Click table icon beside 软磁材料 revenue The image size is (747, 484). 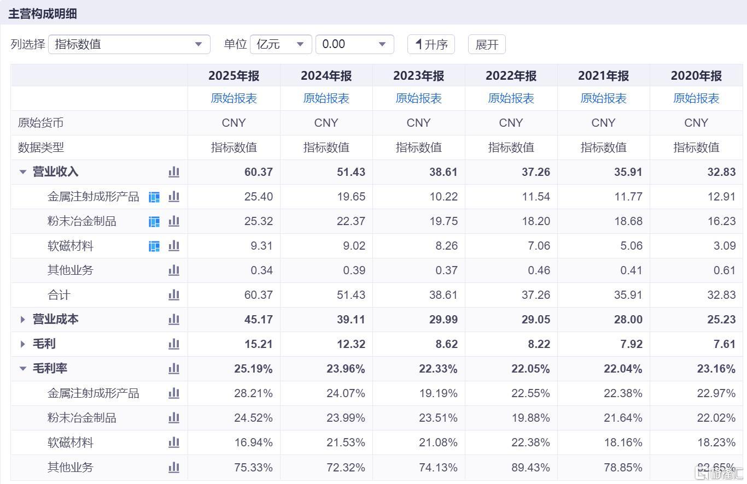[155, 246]
